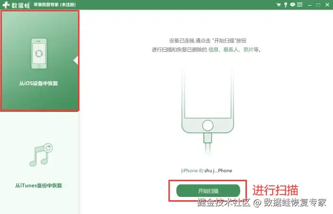Click the 数据蛙 logo cross icon

[6, 5]
